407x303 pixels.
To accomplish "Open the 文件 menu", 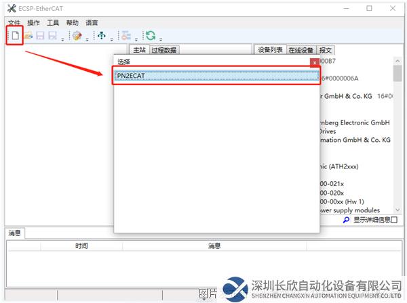I will coord(14,22).
